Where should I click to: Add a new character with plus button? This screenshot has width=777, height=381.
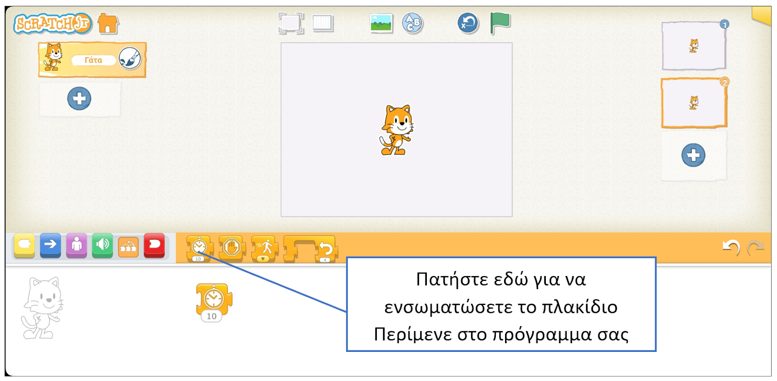[79, 99]
